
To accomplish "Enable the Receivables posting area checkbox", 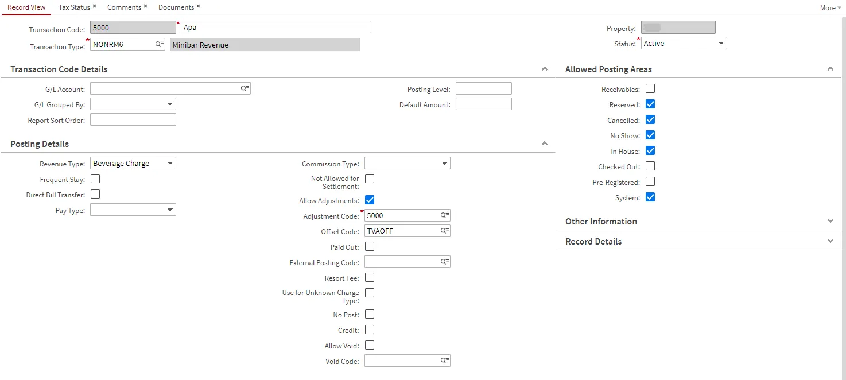I will click(x=650, y=88).
